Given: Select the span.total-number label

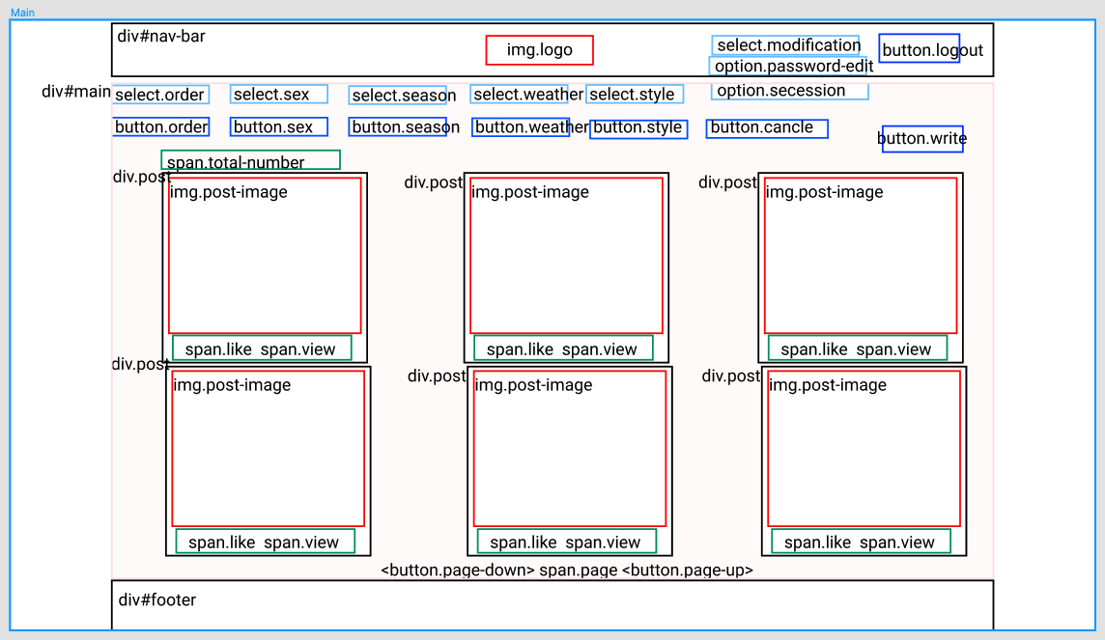Looking at the screenshot, I should (x=250, y=160).
